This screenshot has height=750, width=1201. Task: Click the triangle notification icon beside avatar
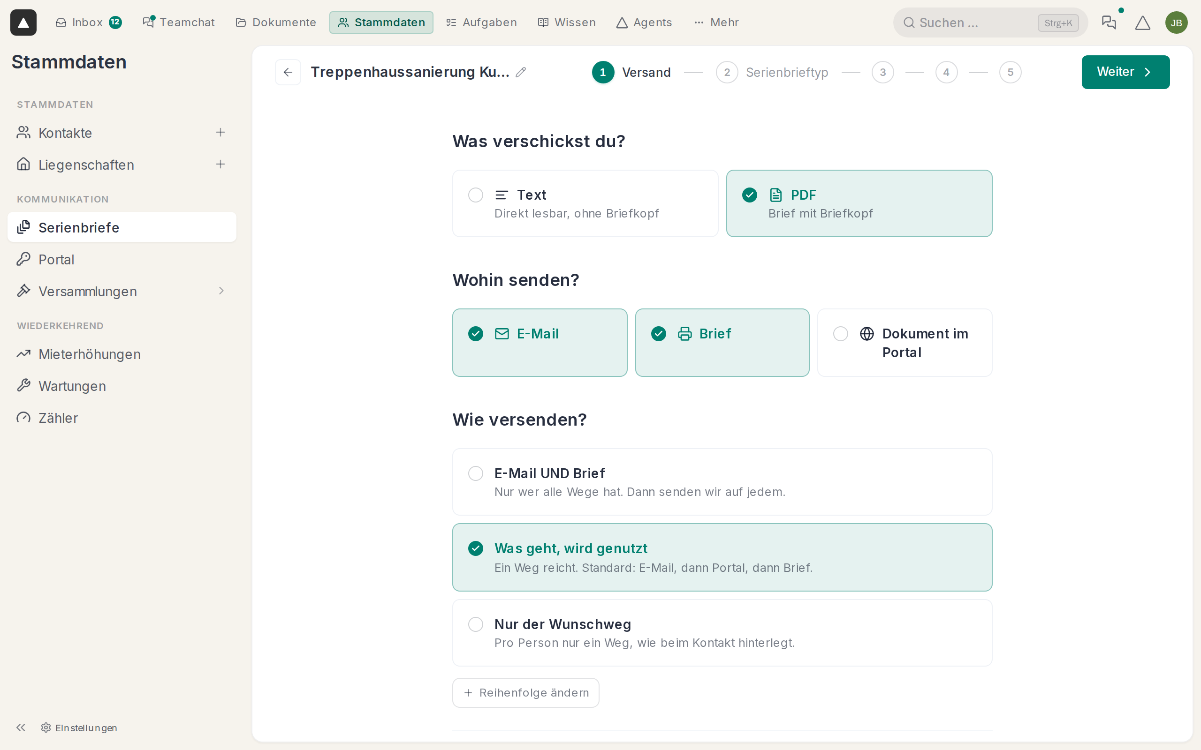click(1142, 22)
